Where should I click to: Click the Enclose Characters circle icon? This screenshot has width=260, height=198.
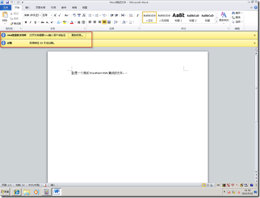point(84,22)
